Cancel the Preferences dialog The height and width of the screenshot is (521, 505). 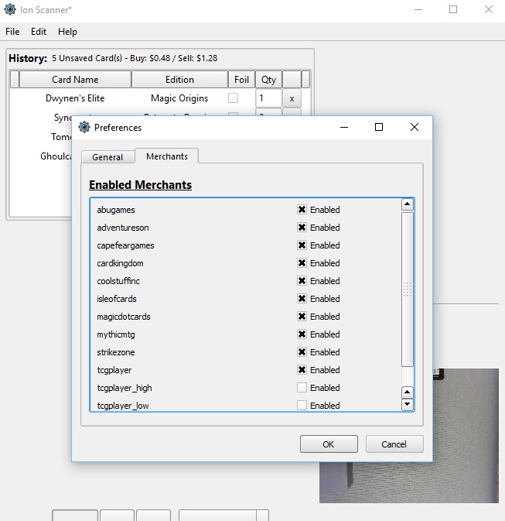pos(394,444)
